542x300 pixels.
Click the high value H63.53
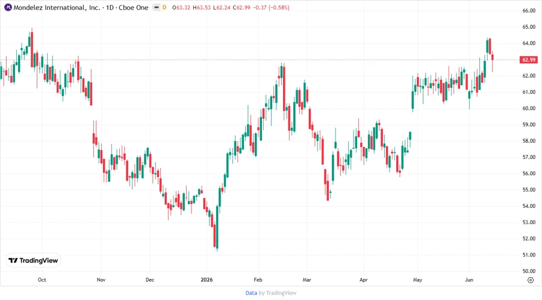(x=202, y=8)
